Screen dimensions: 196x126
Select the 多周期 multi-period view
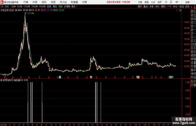(67, 6)
